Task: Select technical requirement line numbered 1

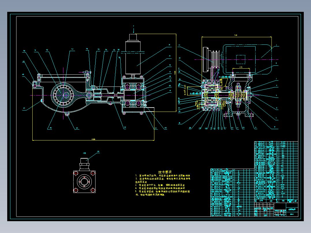Action: point(163,176)
